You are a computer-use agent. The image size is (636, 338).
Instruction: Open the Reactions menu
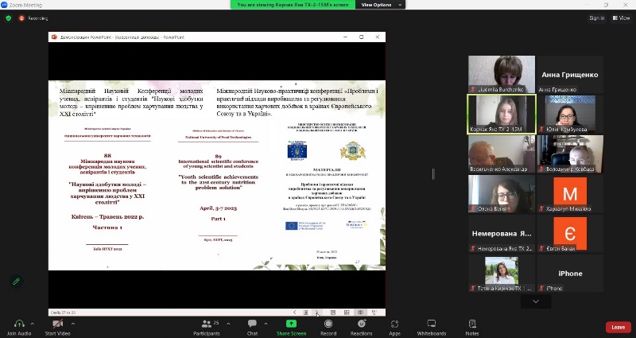point(362,328)
